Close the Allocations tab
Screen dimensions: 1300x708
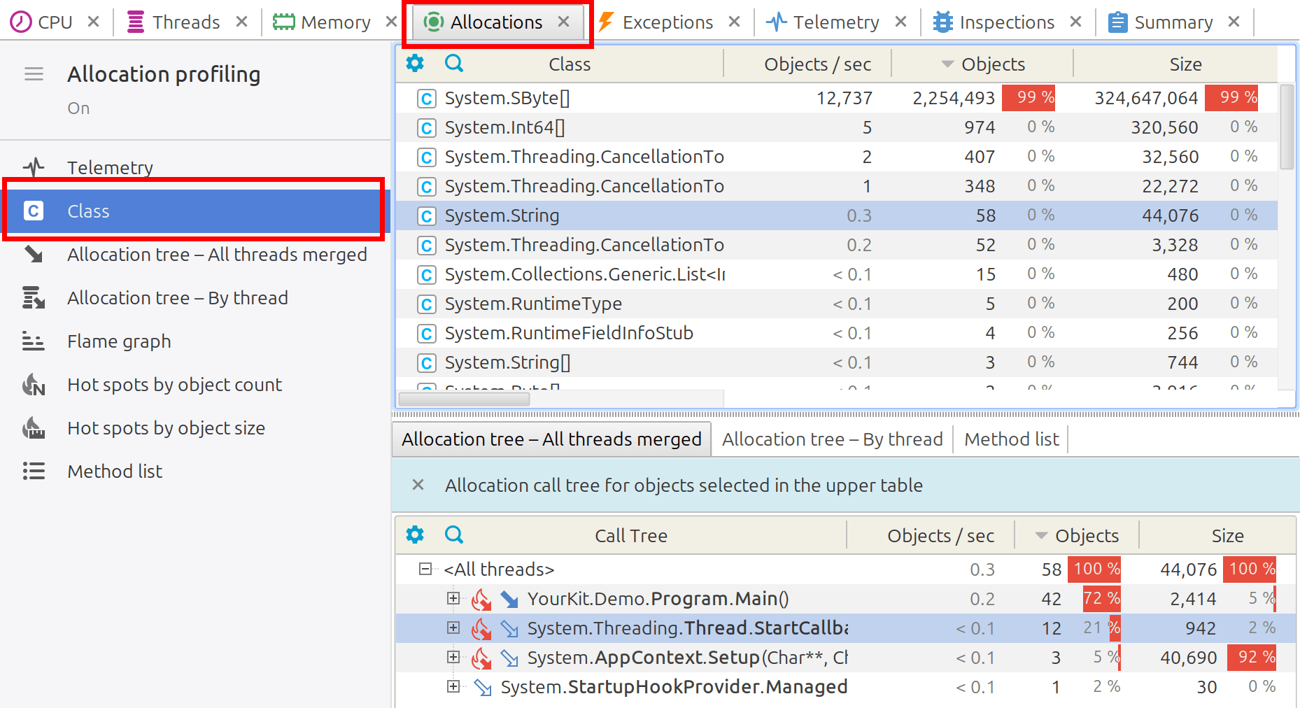click(563, 22)
